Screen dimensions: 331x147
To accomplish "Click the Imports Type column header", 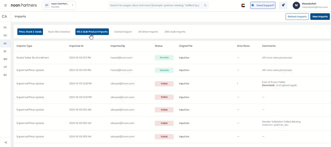I will click(24, 46).
